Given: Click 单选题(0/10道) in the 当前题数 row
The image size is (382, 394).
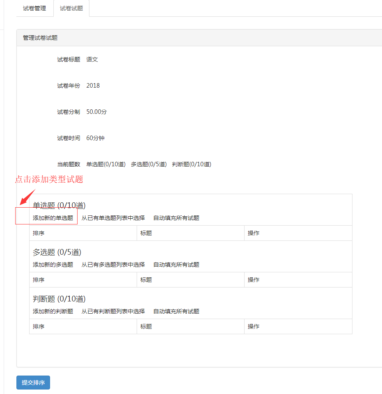Looking at the screenshot, I should tap(106, 164).
